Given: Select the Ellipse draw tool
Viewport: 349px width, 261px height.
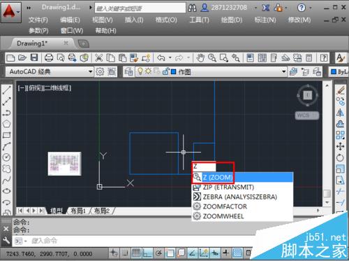Looking at the screenshot, I should tap(6, 191).
